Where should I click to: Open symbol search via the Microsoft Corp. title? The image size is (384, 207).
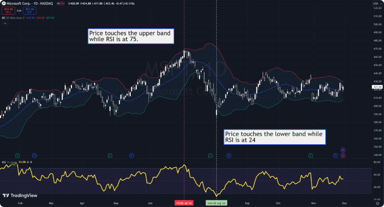[18, 4]
